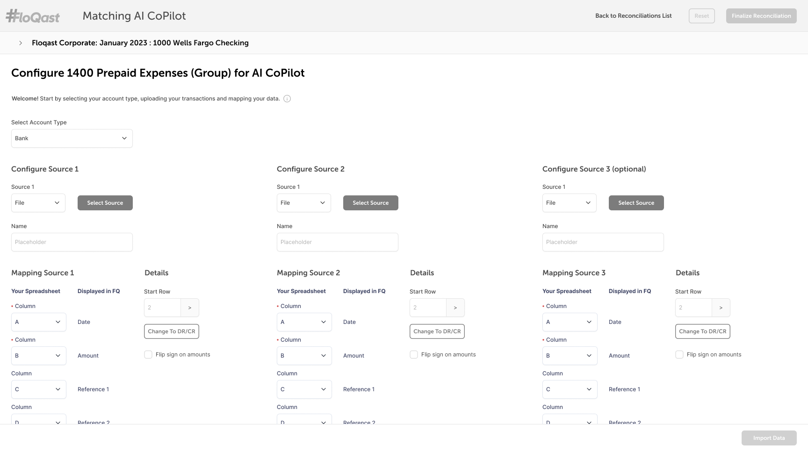The width and height of the screenshot is (808, 452).
Task: Open the File dropdown under Configure Source 1
Action: point(38,203)
